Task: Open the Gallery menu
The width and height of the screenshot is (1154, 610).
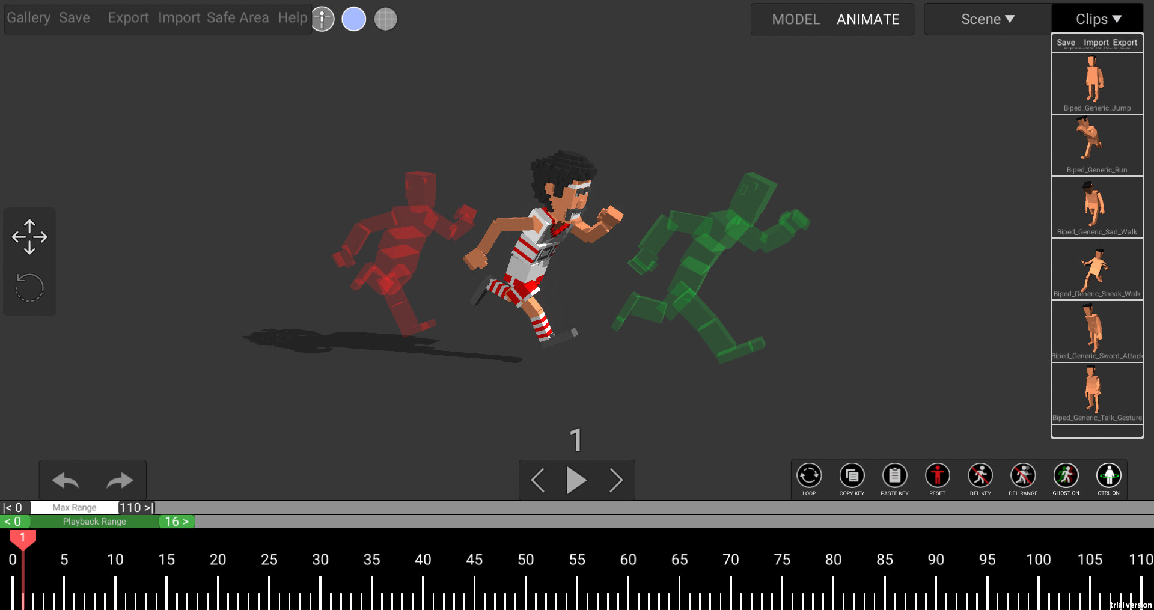Action: 28,17
